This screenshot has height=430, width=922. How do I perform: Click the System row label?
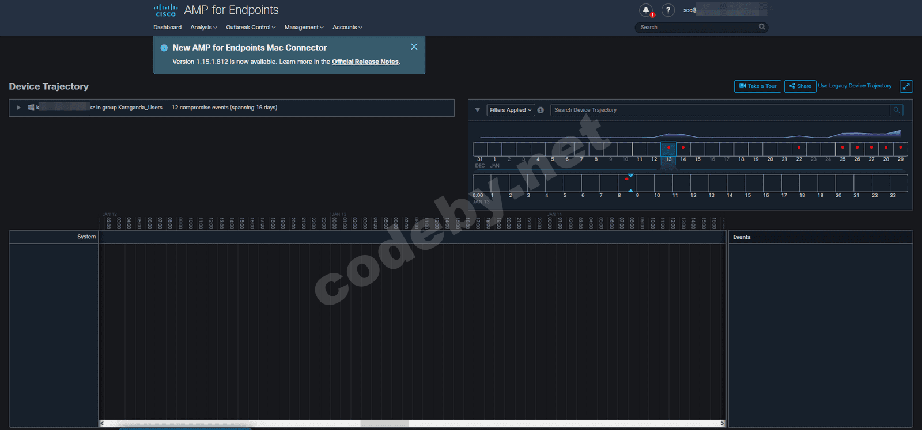pyautogui.click(x=86, y=237)
